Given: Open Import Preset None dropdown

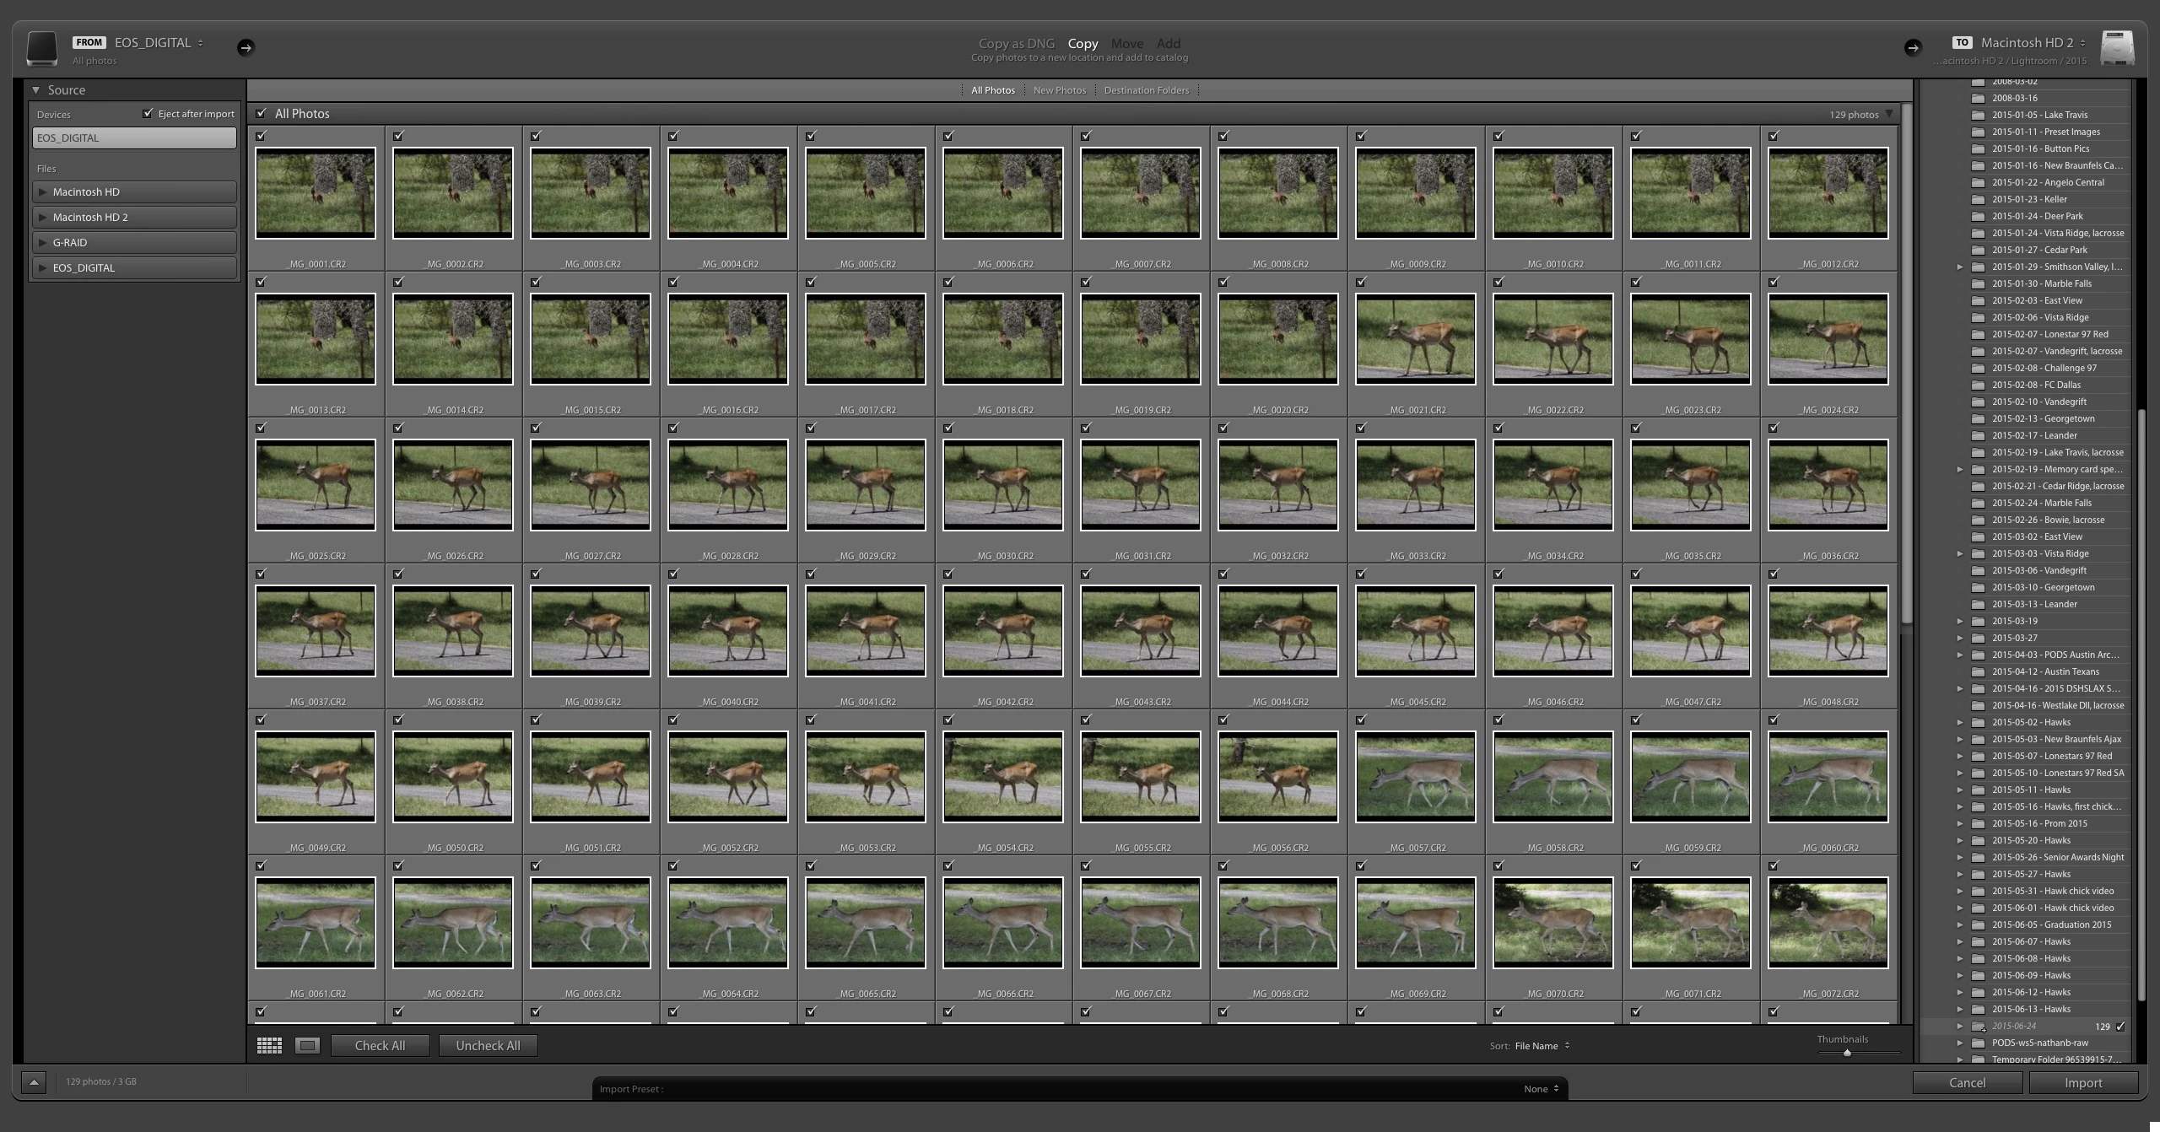Looking at the screenshot, I should pos(1542,1089).
